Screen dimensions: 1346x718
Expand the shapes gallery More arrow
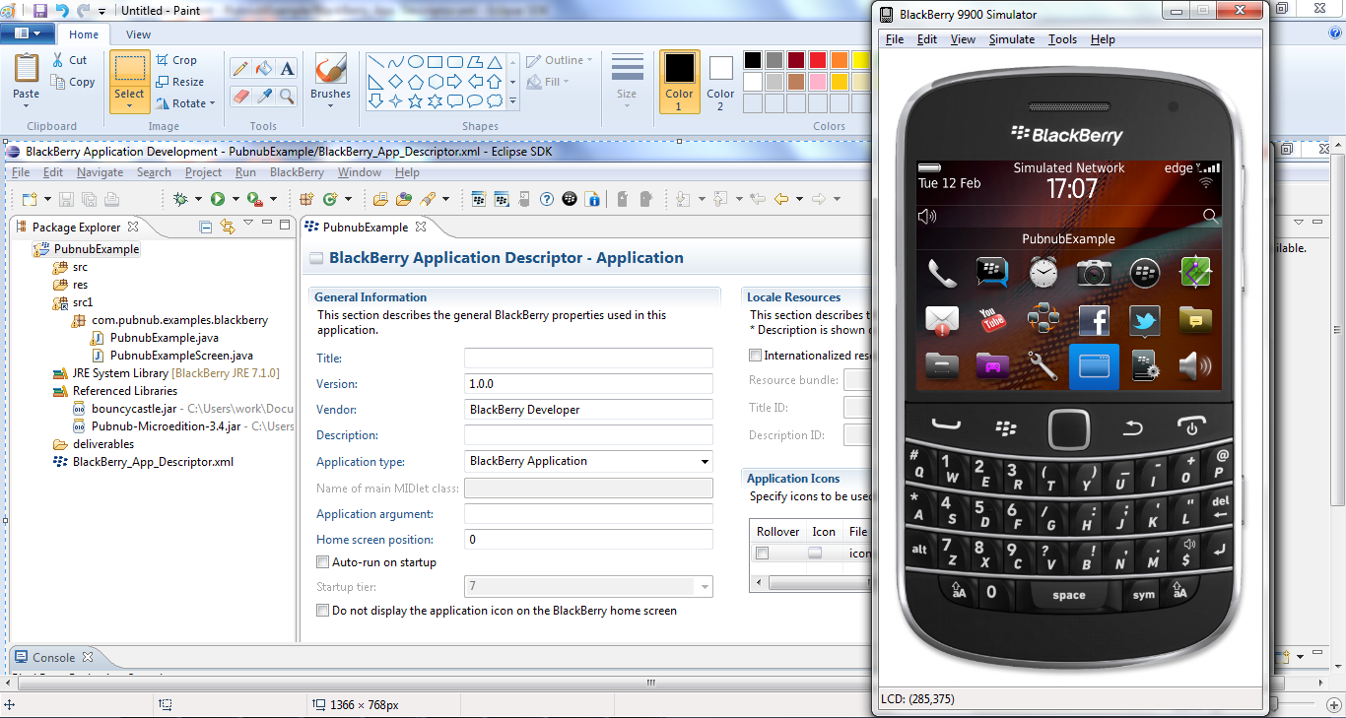click(512, 100)
